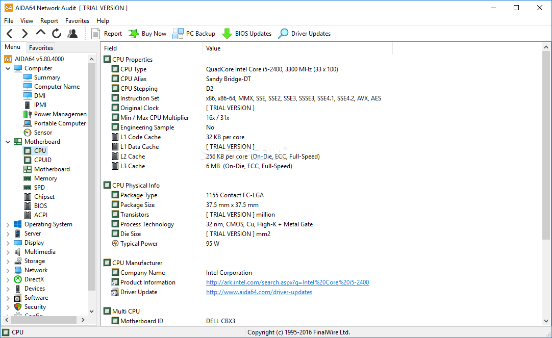Image resolution: width=552 pixels, height=338 pixels.
Task: Open the IPMI tree item
Action: tap(40, 105)
